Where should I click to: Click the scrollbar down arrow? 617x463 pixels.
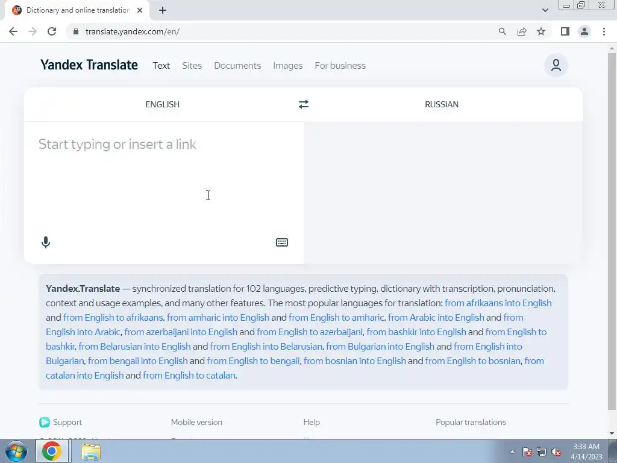pyautogui.click(x=612, y=433)
